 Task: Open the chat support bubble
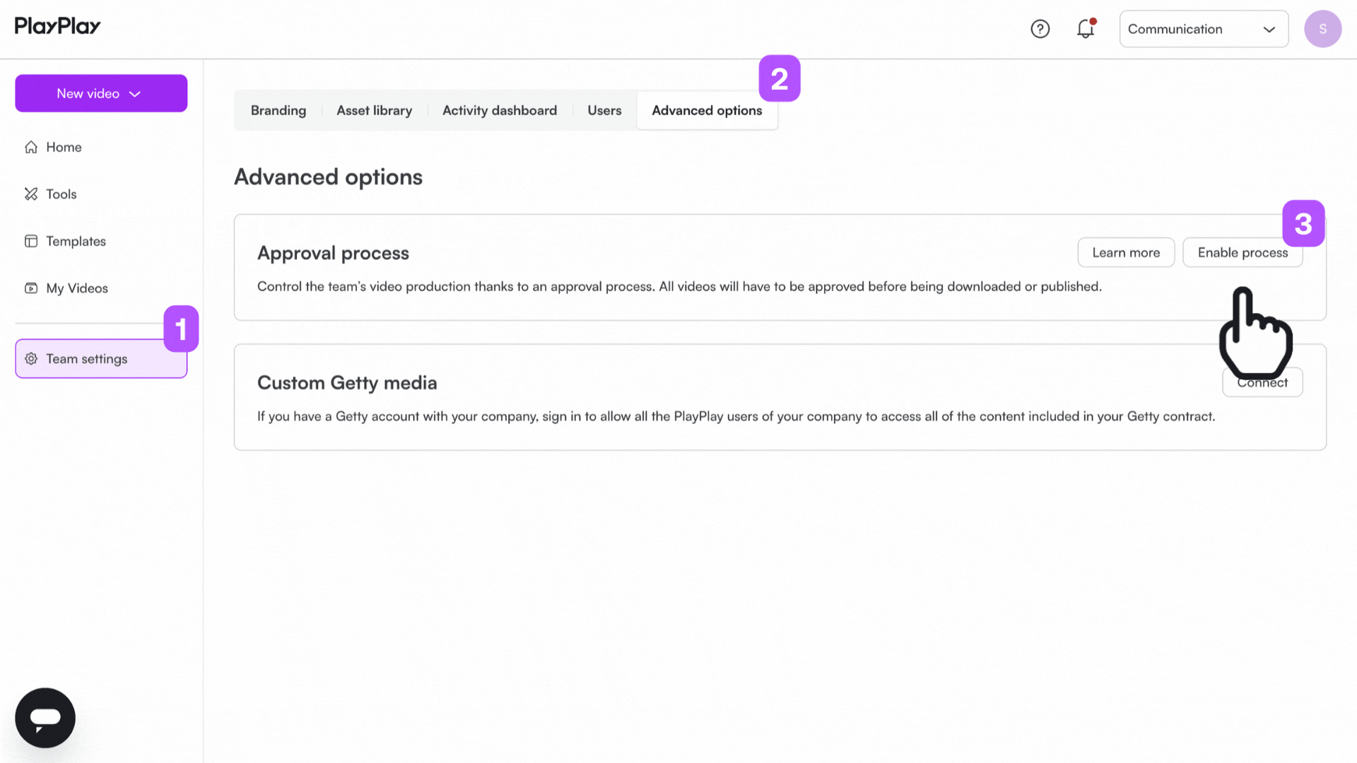point(45,718)
